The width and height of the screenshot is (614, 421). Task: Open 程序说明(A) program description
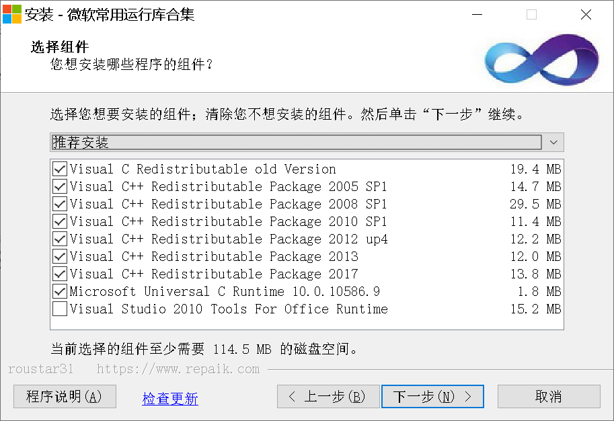64,396
